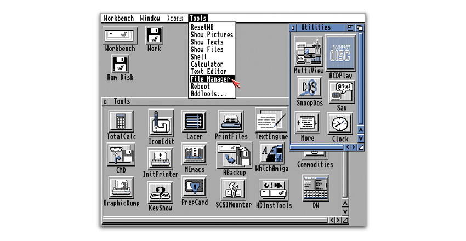Screen dimensions: 466x241
Task: Launch the SCSIMounter icon
Action: coord(234,190)
